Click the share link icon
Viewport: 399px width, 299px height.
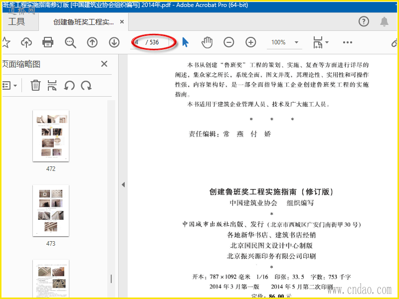click(x=395, y=43)
